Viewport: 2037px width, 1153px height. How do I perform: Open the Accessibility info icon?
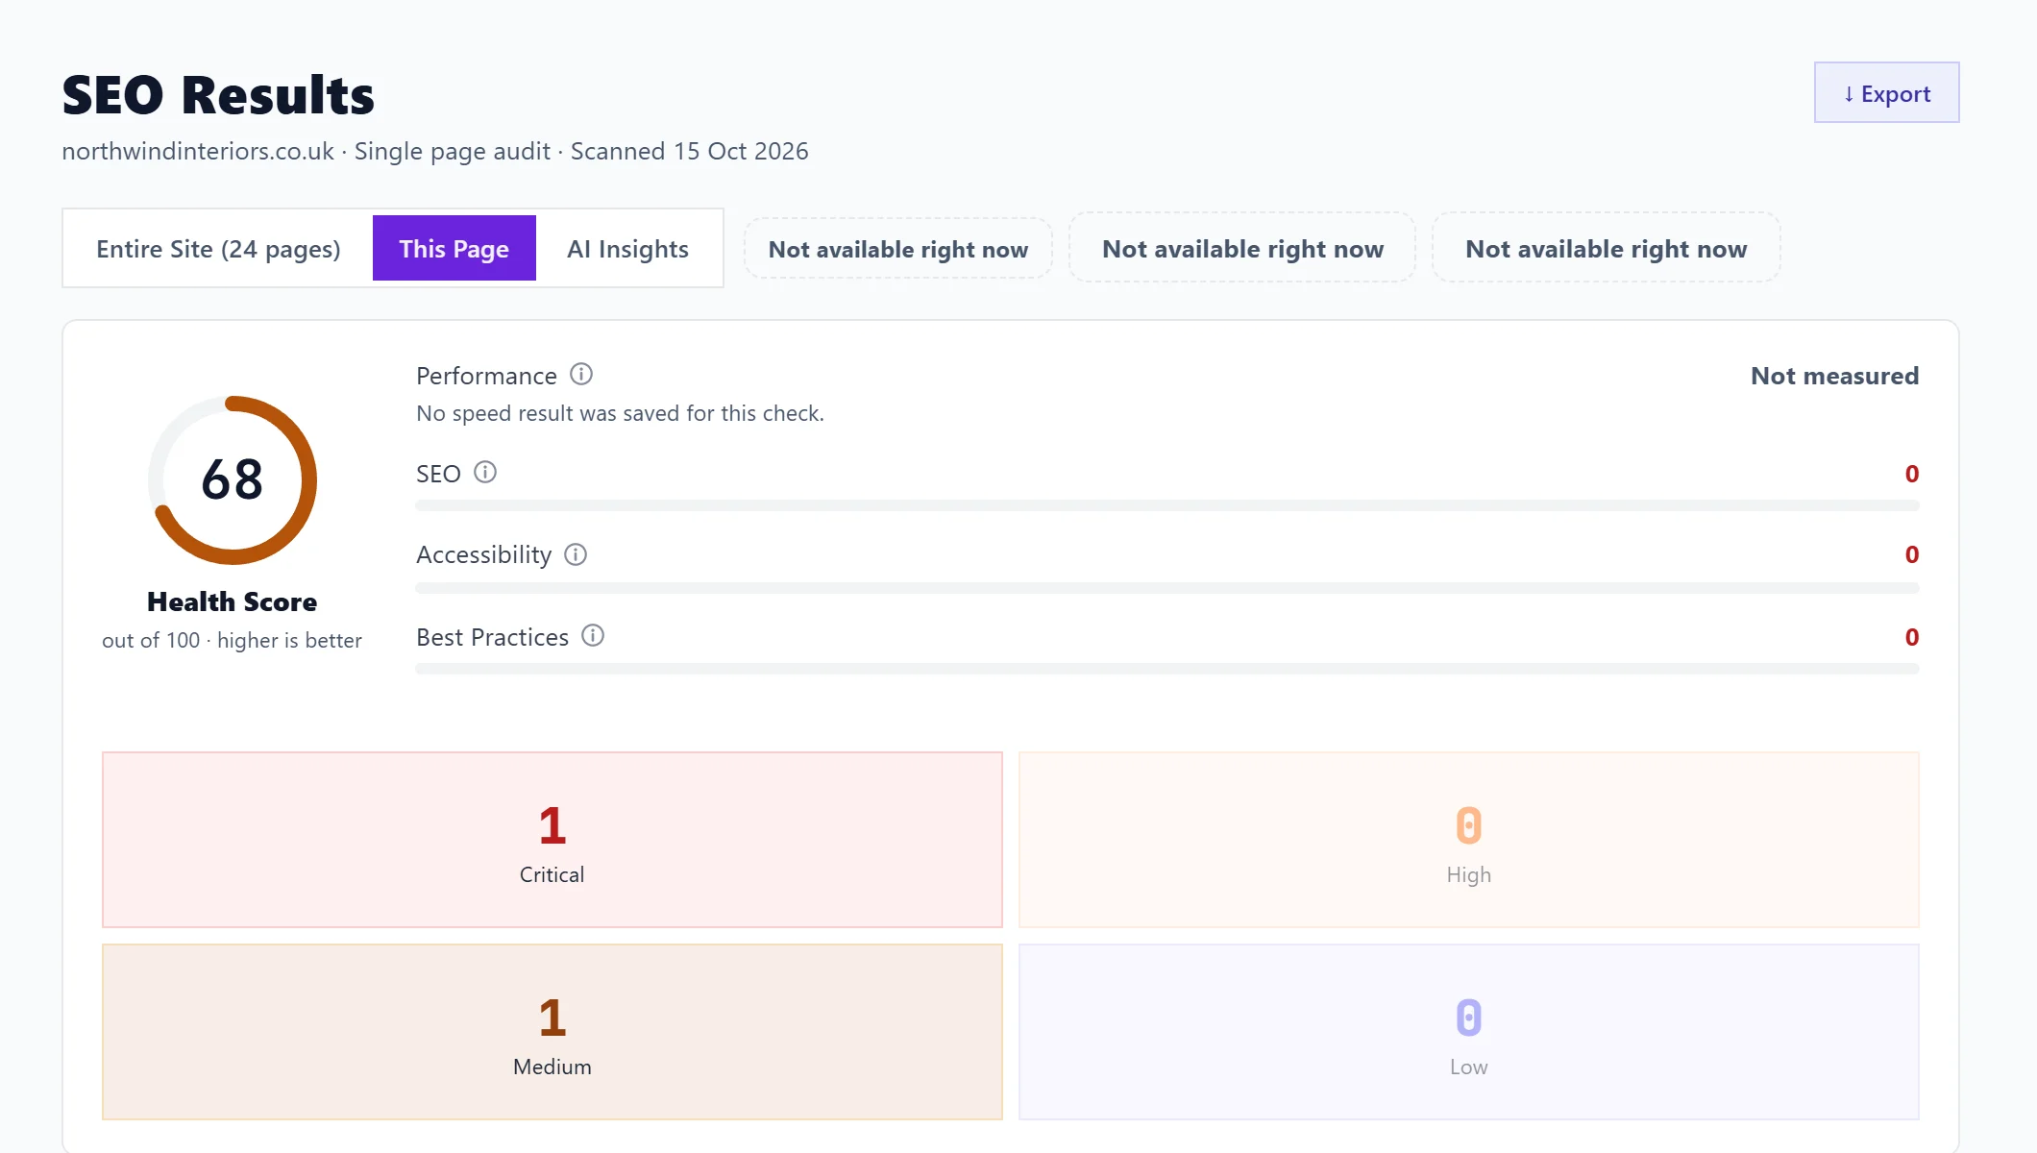coord(576,553)
